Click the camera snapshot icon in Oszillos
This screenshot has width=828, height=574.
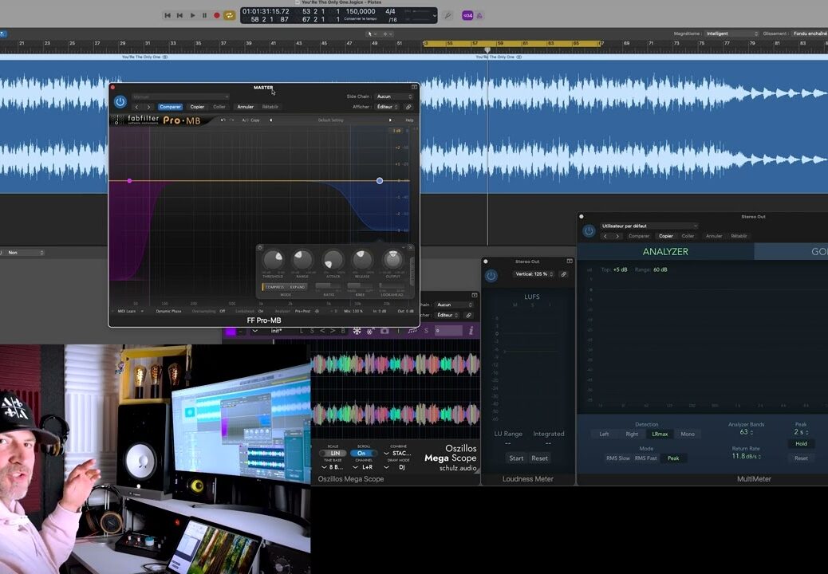(384, 331)
